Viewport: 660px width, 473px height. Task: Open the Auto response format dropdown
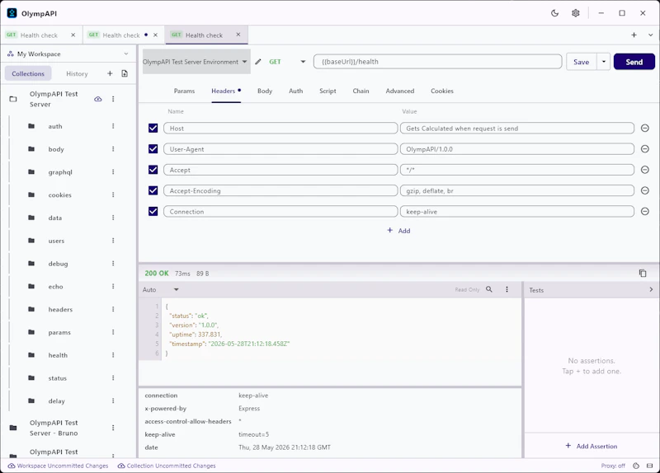click(x=161, y=290)
